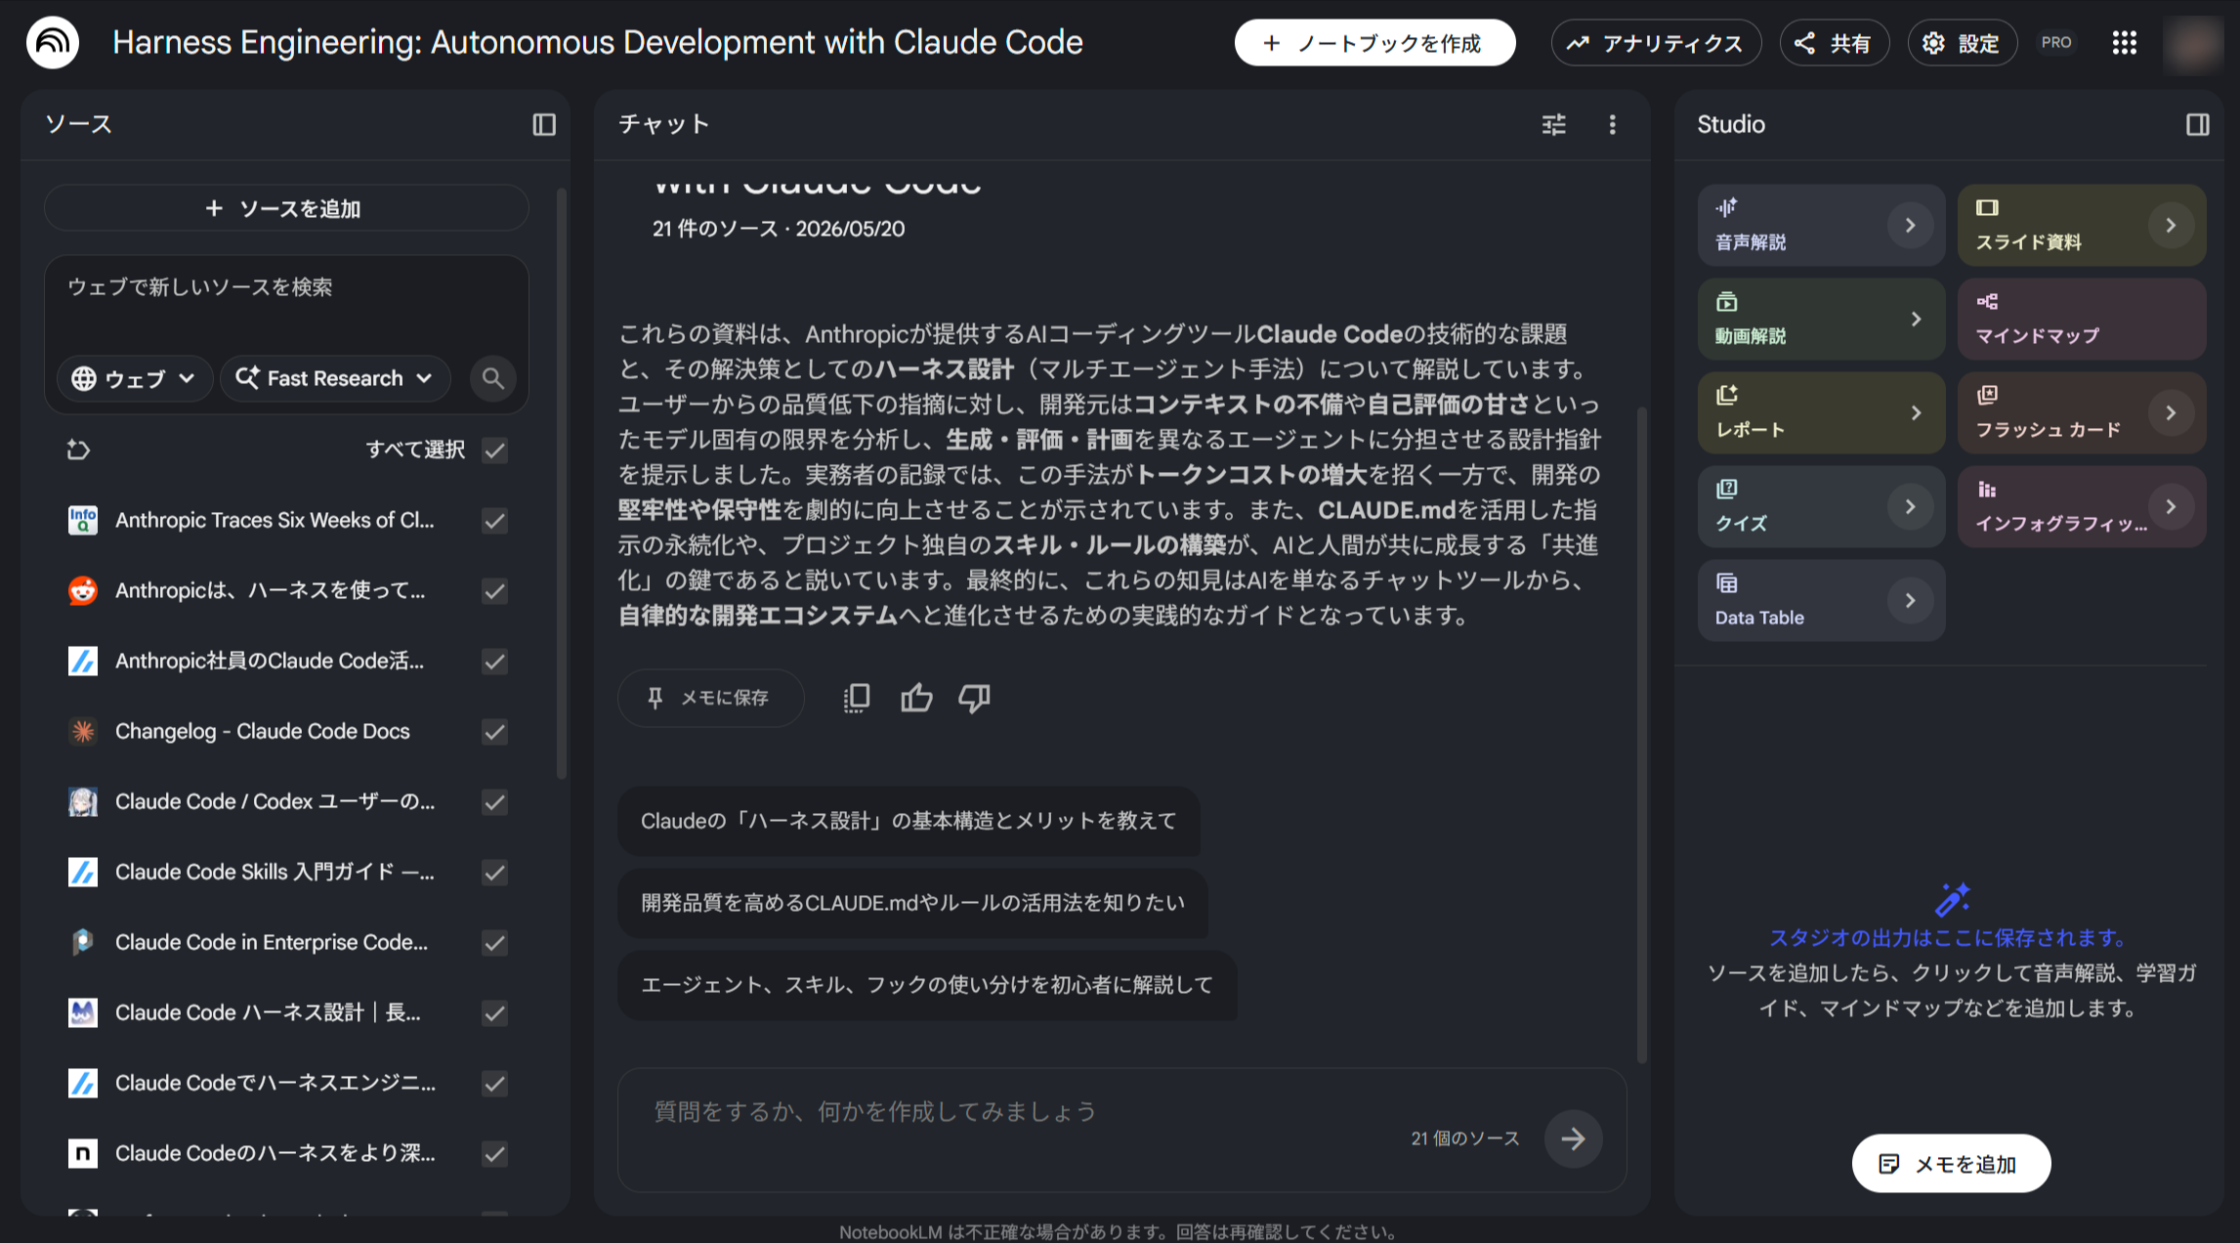This screenshot has height=1243, width=2240.
Task: Open the Fast Research mode dropdown
Action: 335,378
